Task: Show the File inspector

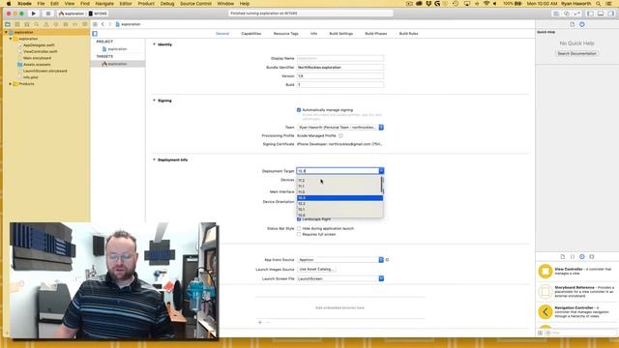Action: coord(573,24)
